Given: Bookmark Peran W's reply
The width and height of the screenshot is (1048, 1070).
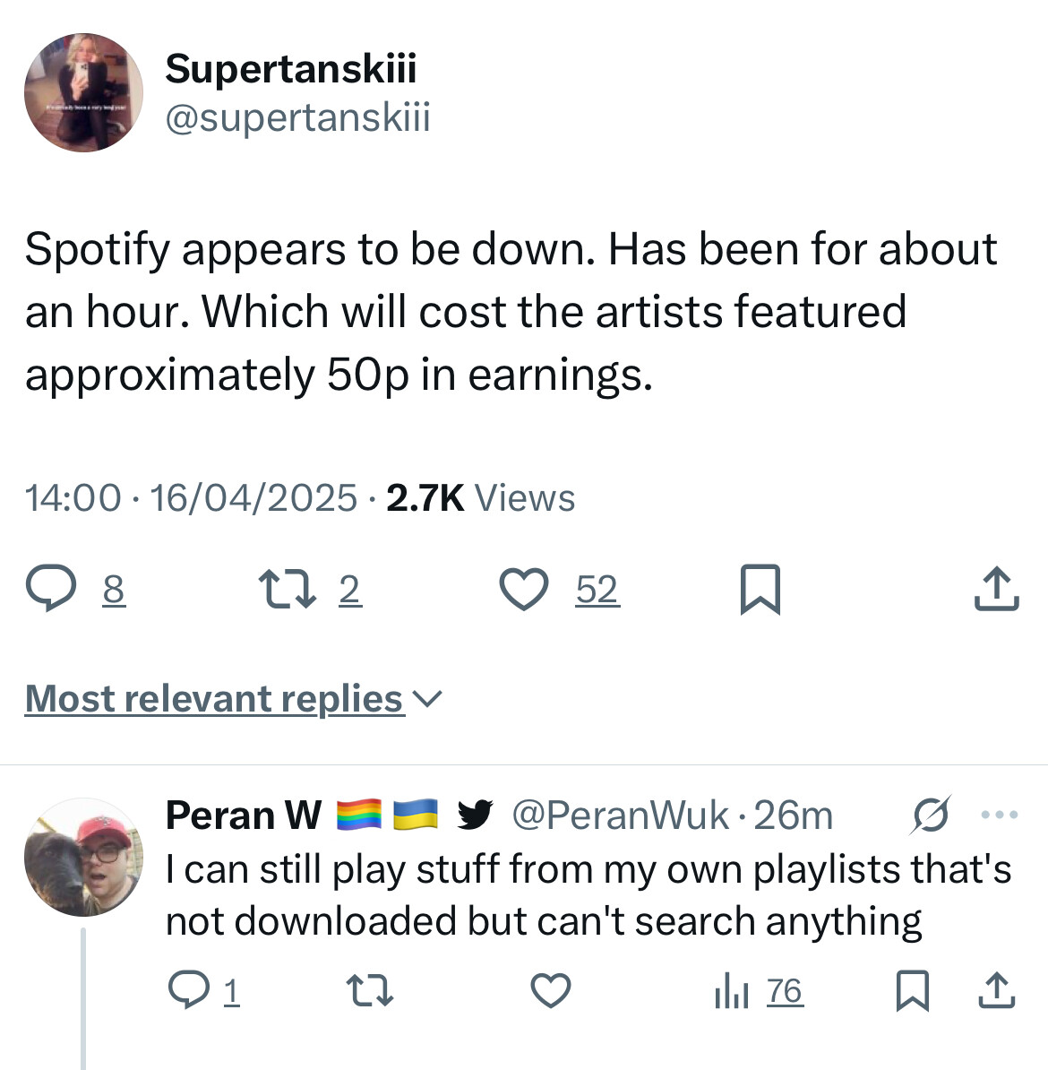Looking at the screenshot, I should (912, 990).
